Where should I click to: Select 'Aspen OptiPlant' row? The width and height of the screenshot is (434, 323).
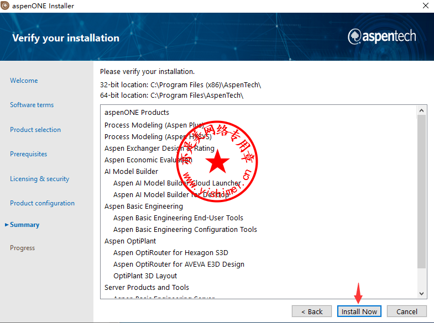130,241
